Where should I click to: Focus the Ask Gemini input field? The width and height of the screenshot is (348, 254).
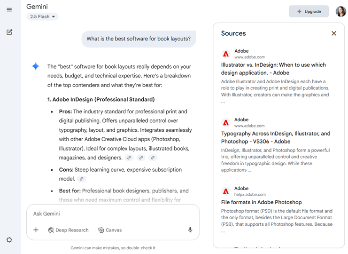point(113,214)
